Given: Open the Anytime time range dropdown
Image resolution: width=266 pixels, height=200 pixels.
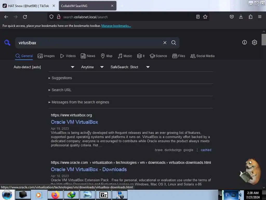Looking at the screenshot, I should click(x=92, y=67).
